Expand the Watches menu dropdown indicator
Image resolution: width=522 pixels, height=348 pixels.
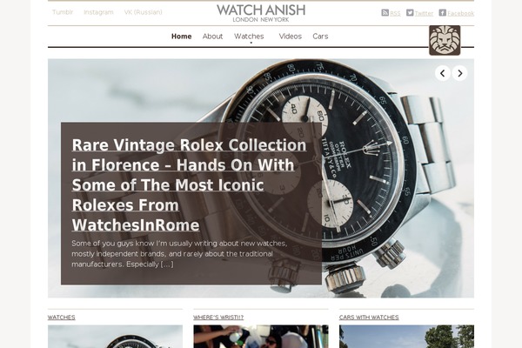pyautogui.click(x=251, y=43)
